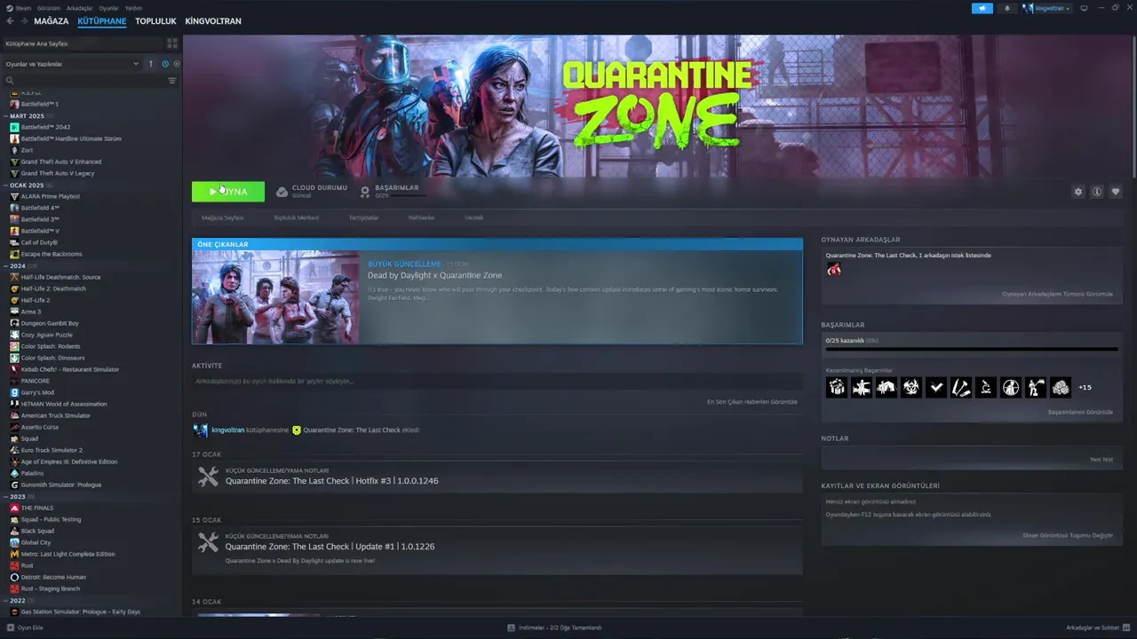The height and width of the screenshot is (639, 1137).
Task: Open the İndirmeler downloads status bar
Action: tap(555, 627)
